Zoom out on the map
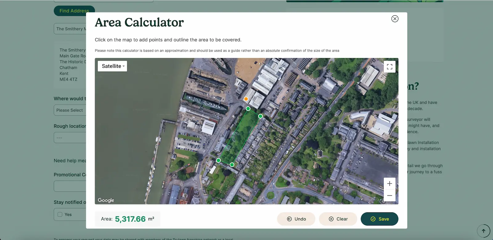The width and height of the screenshot is (493, 240). 389,195
